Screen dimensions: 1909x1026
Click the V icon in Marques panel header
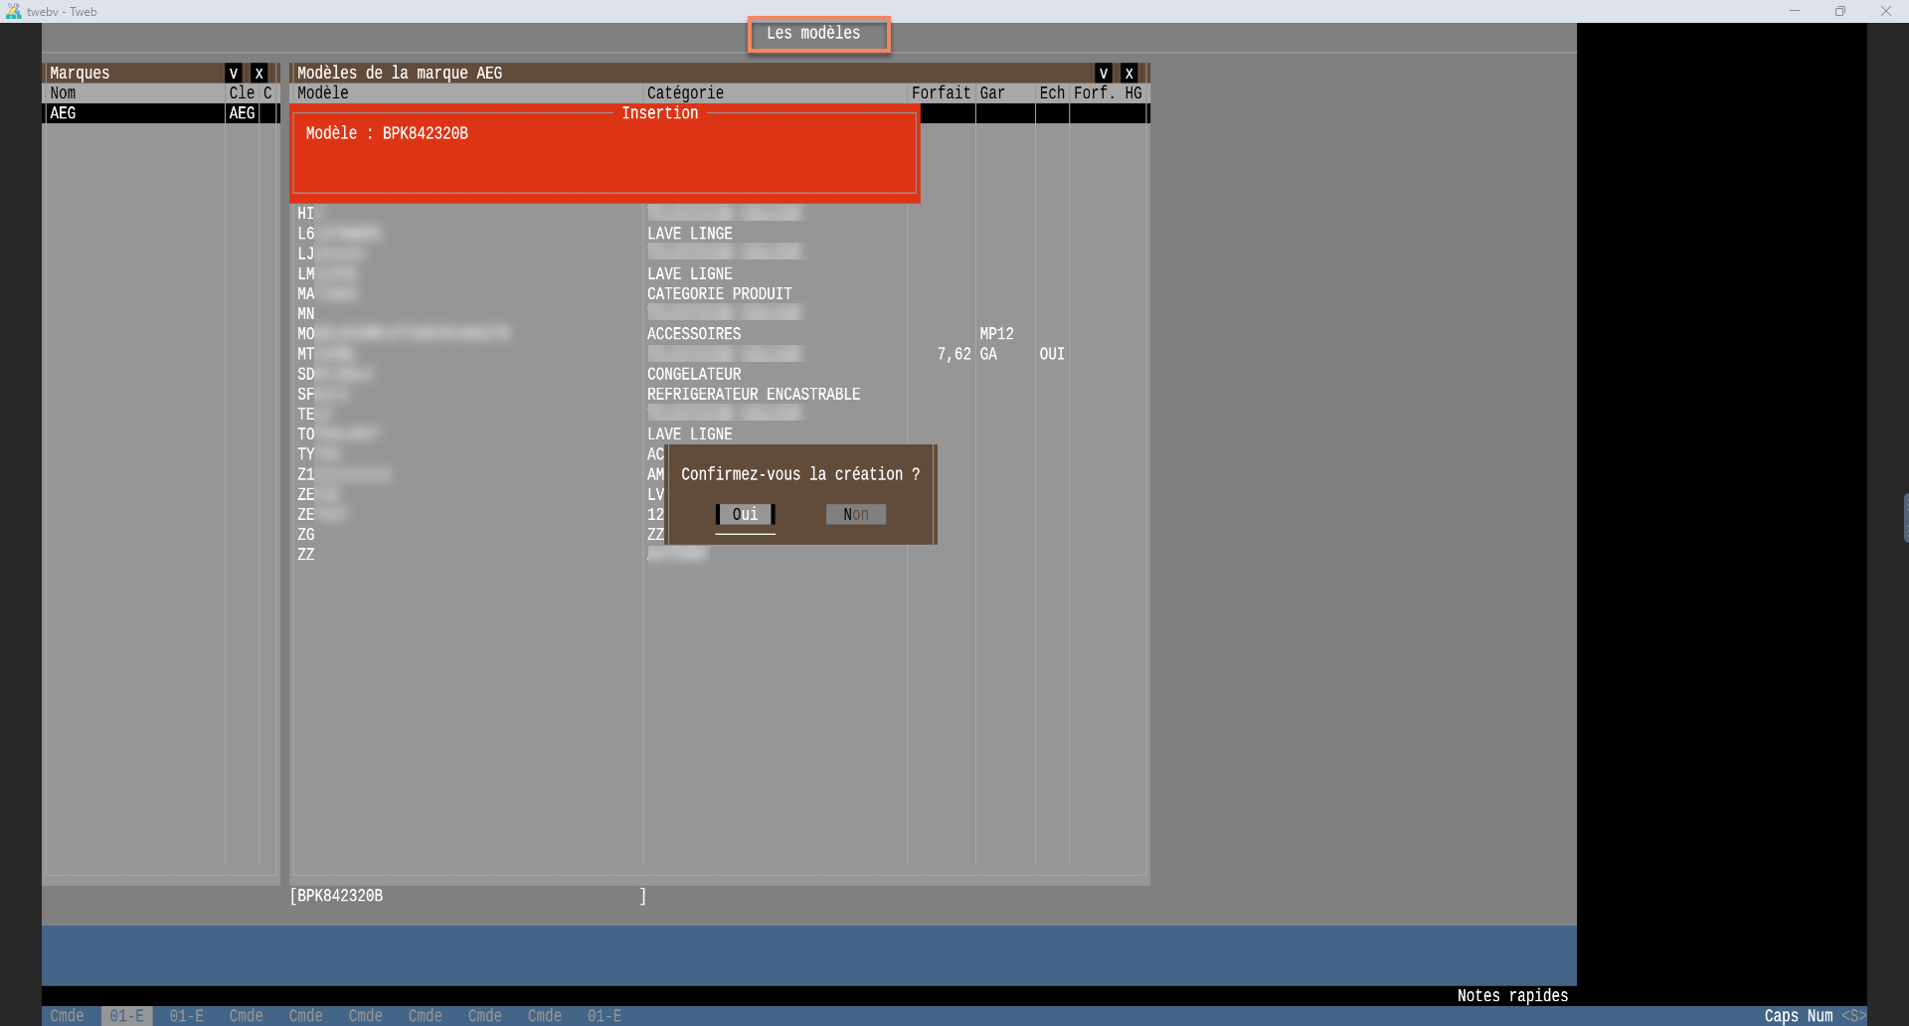234,74
